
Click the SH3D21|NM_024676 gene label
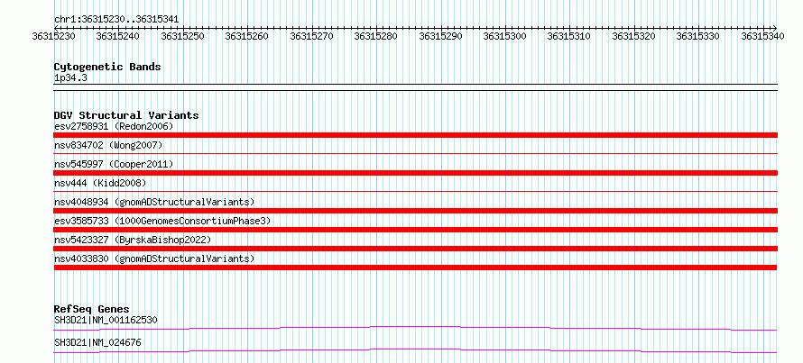pyautogui.click(x=97, y=342)
